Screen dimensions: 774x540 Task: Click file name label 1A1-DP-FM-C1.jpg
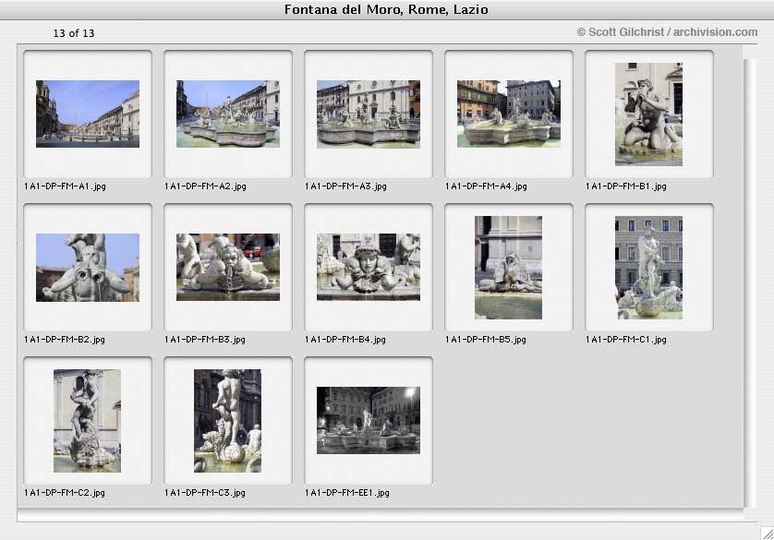[x=626, y=340]
